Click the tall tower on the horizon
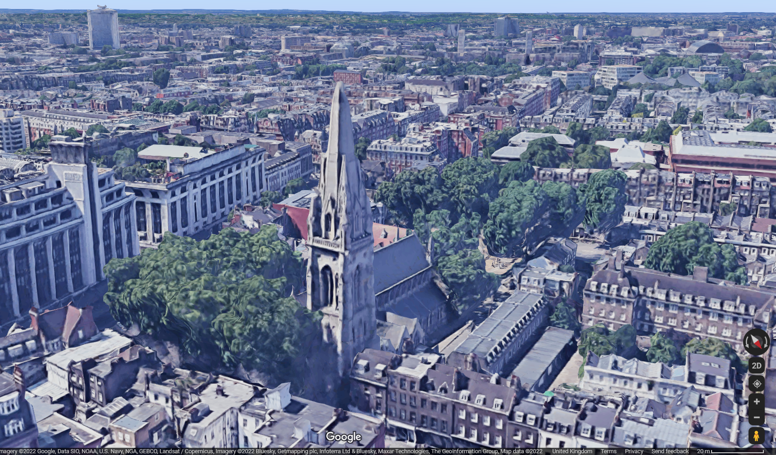Screen dimensions: 776x455 click(103, 27)
